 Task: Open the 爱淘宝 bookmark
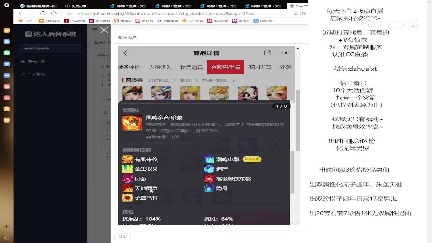click(123, 21)
